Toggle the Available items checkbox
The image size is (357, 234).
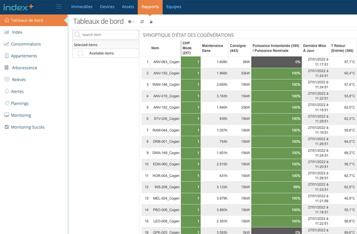pos(80,53)
